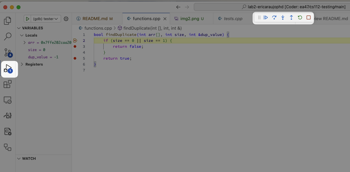Remove the breakpoint on line 2
This screenshot has height=172, width=350.
[75, 41]
